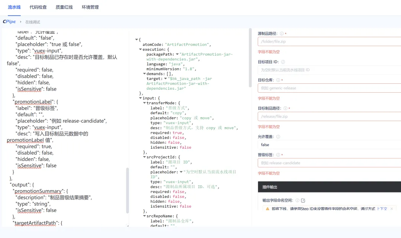
Task: Collapse the srcProjectId placeholder string value
Action: click(181, 172)
